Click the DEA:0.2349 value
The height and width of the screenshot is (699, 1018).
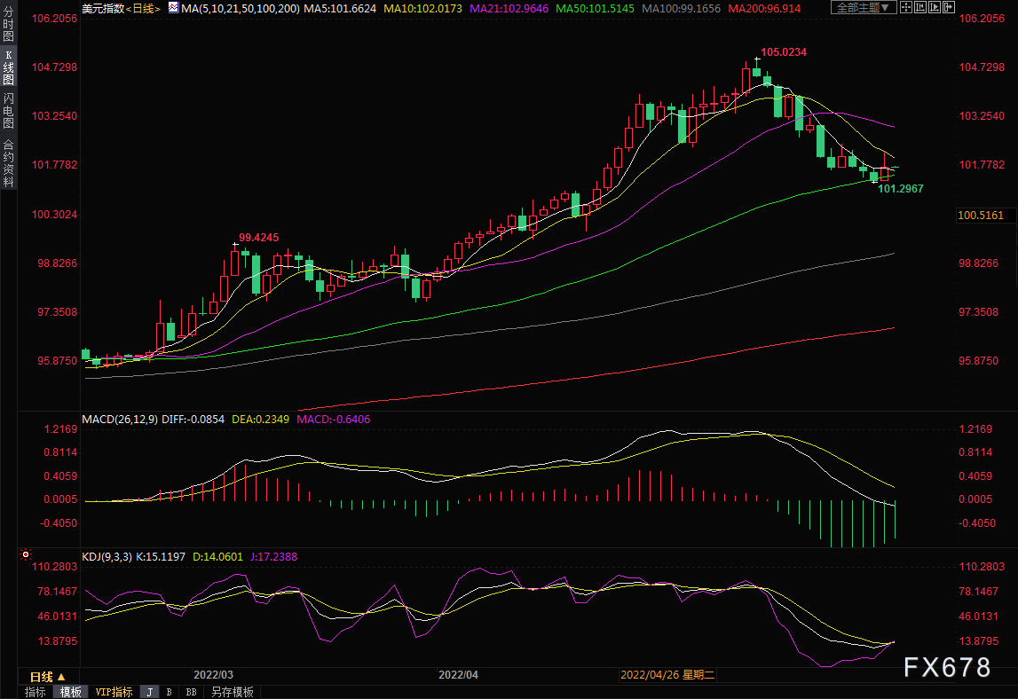point(260,420)
